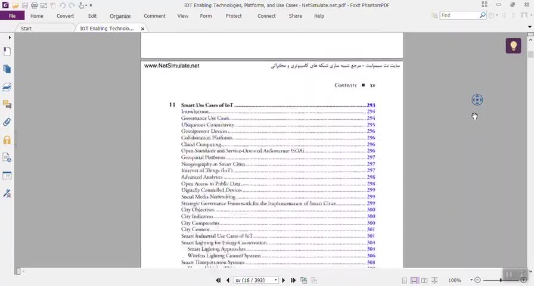Open the Form ribbon tab
This screenshot has width=534, height=286.
click(x=206, y=16)
